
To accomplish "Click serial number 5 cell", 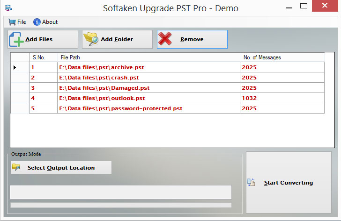I will click(43, 108).
